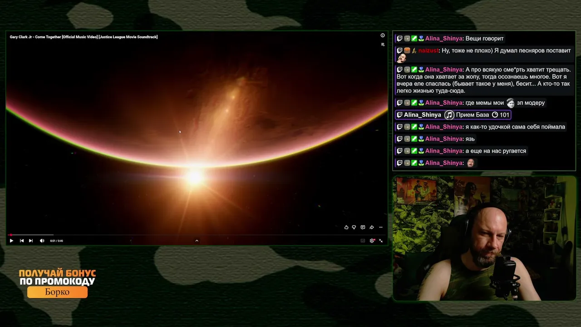
Task: Click Twitch icon on 'а еще на нас ругается' message
Action: click(399, 151)
